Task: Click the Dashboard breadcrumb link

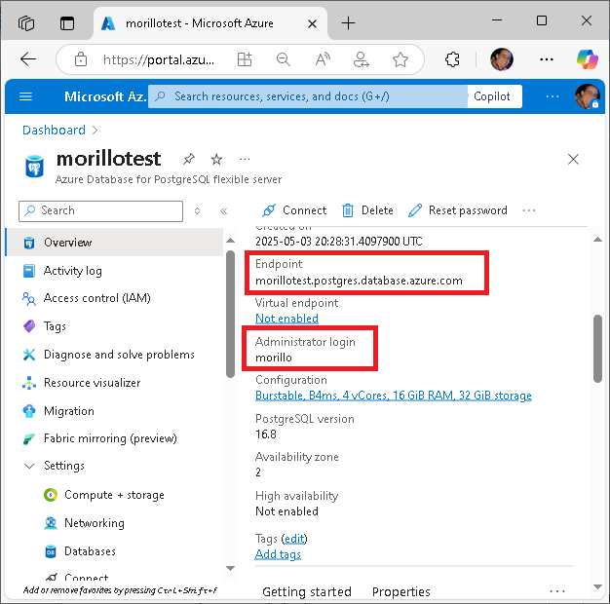Action: coord(54,130)
